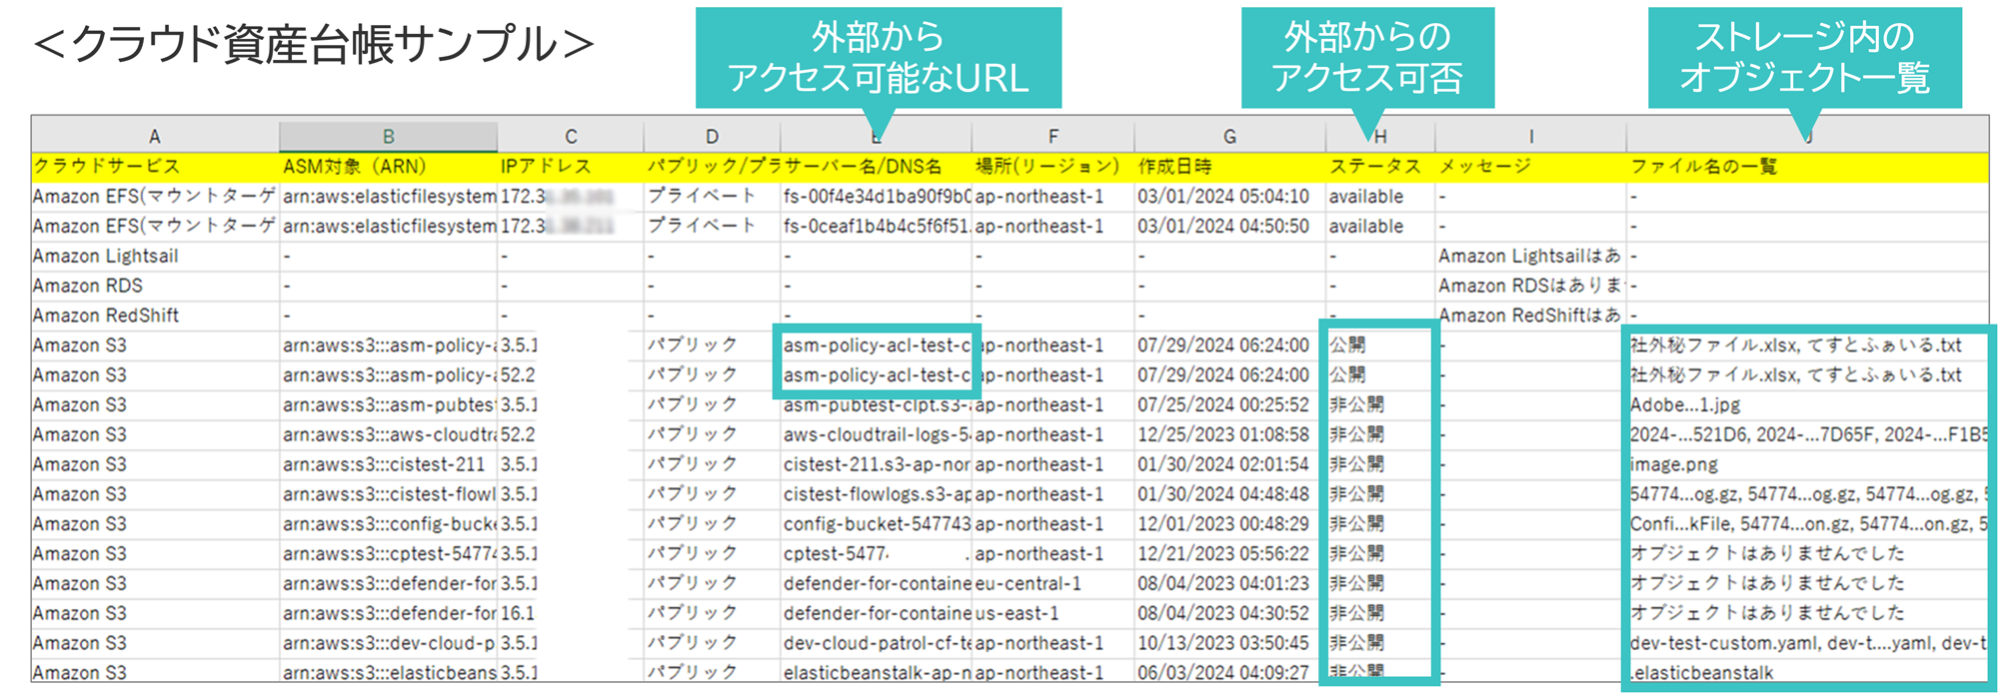Select the Amazon Lightsail cell

click(155, 257)
